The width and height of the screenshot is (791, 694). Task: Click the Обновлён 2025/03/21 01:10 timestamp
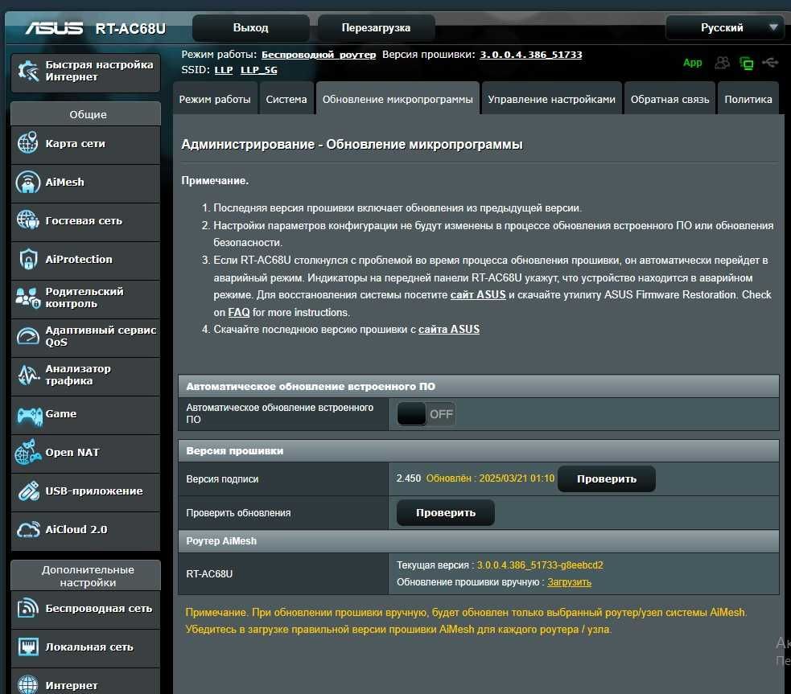pyautogui.click(x=490, y=478)
